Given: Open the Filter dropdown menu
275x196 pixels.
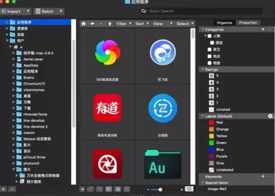Looking at the screenshot, I should coord(124,24).
